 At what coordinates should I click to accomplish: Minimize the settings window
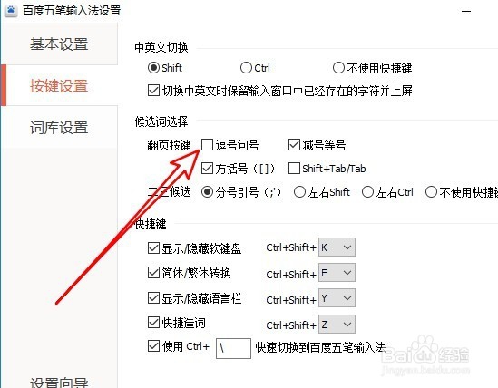click(x=466, y=11)
